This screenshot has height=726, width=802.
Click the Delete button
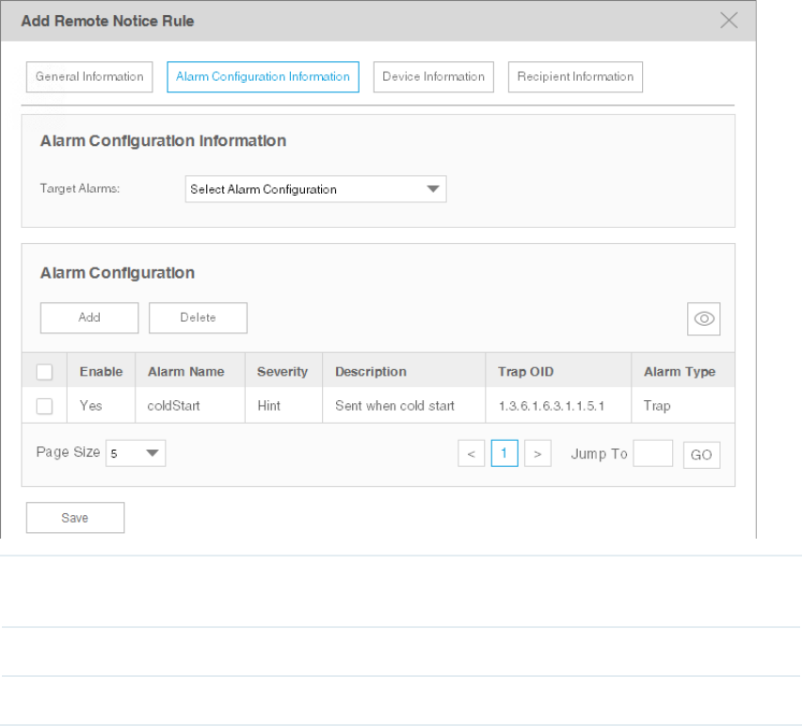(x=198, y=318)
